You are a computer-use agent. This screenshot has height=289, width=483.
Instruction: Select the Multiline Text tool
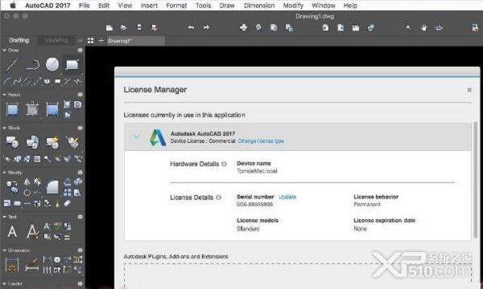point(12,231)
